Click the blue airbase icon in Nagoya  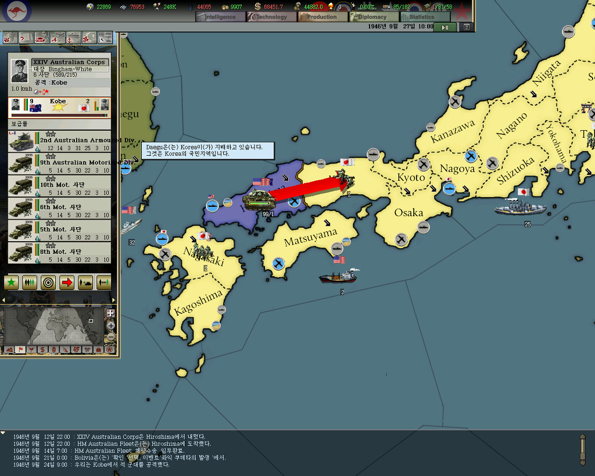coord(471,156)
